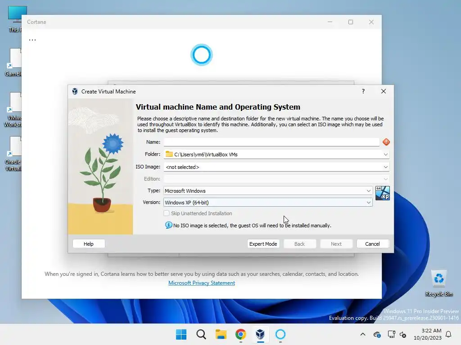The height and width of the screenshot is (345, 461).
Task: Open the Type dropdown (Microsoft Windows)
Action: tap(268, 190)
